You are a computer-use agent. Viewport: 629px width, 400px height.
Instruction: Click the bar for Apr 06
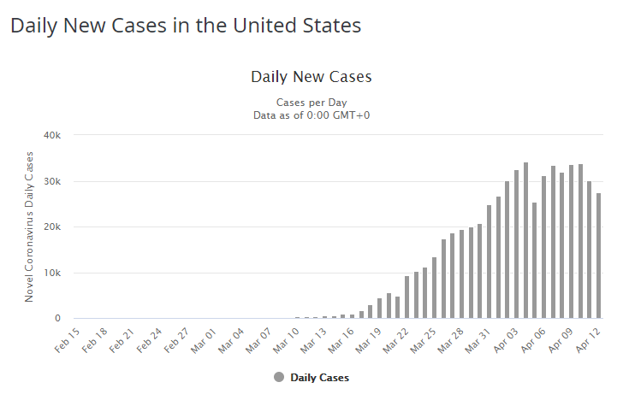tap(543, 247)
